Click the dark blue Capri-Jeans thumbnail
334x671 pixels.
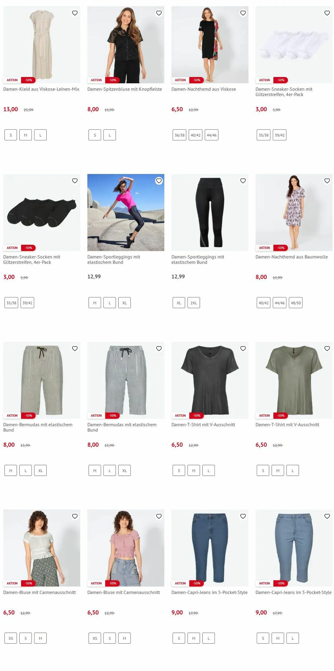click(x=210, y=548)
